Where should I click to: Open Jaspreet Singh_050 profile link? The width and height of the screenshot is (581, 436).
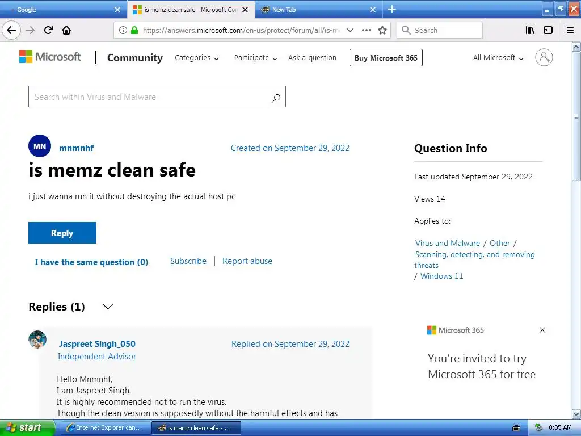point(97,343)
